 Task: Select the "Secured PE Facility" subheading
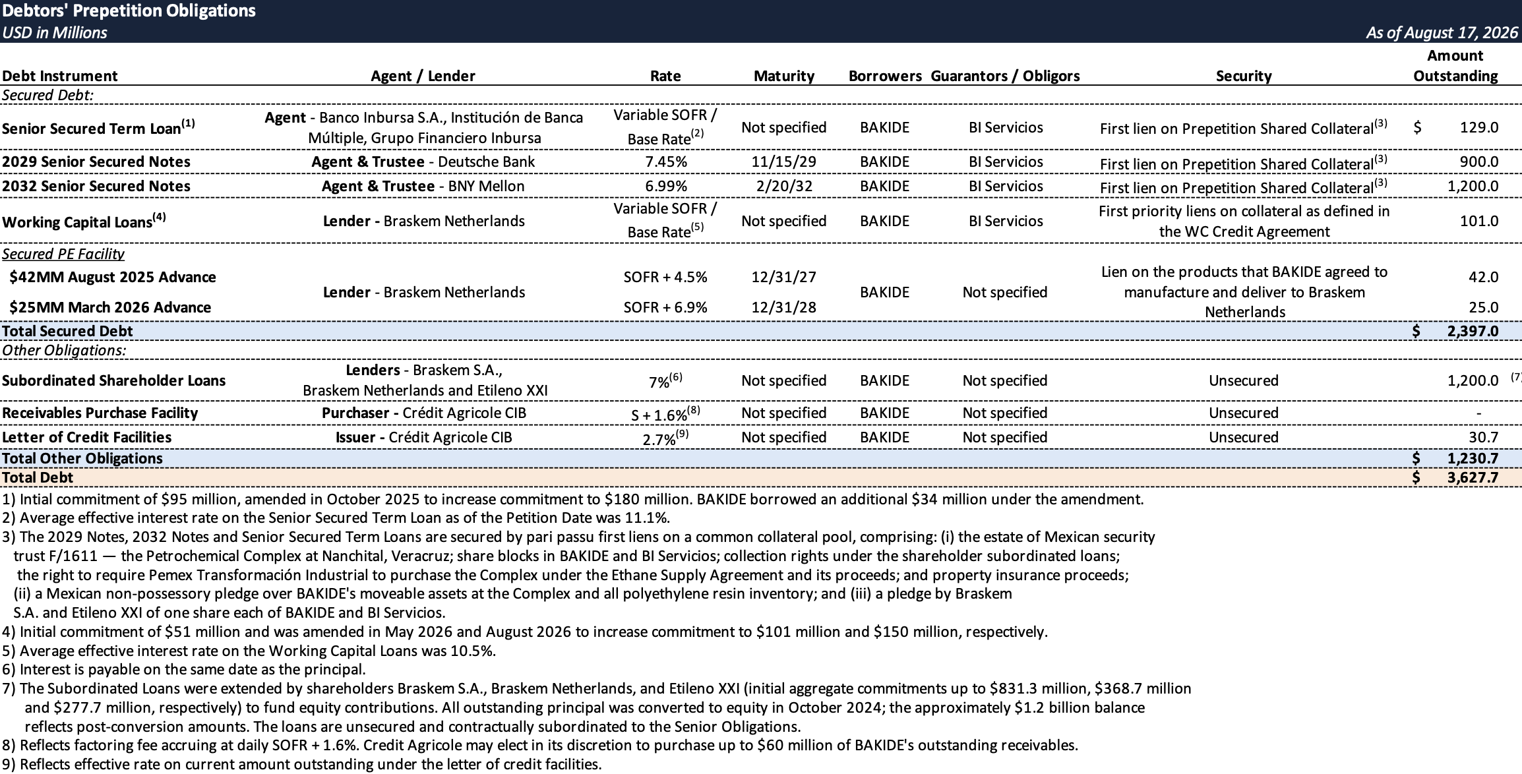[63, 254]
